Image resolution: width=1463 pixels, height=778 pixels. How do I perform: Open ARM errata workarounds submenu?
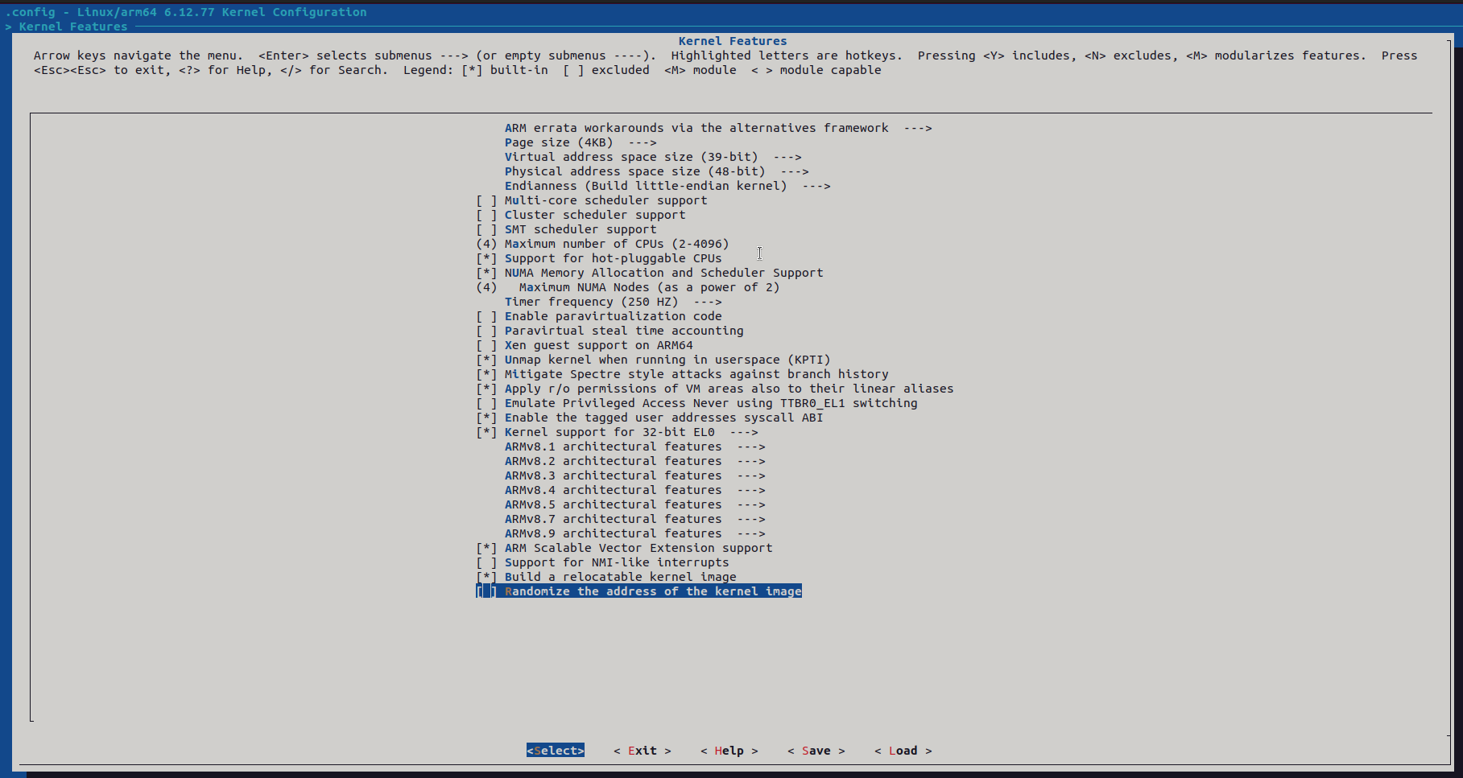[x=718, y=128]
